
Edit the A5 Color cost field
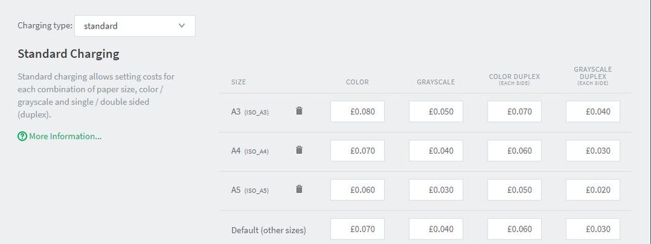[357, 189]
